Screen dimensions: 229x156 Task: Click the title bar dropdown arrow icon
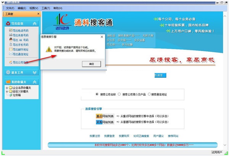coord(3,2)
